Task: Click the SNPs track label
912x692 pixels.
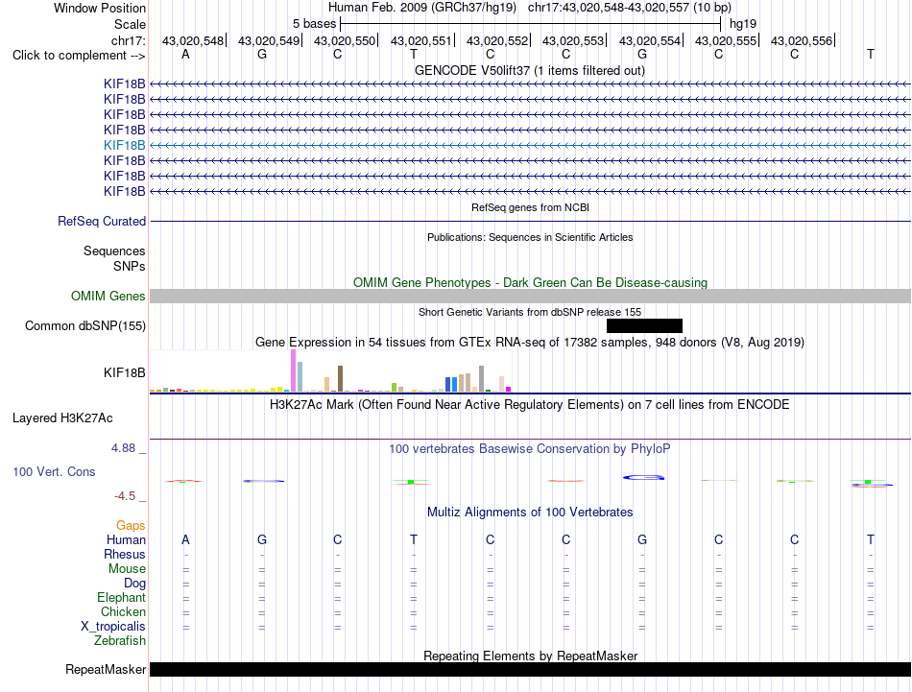Action: 130,266
